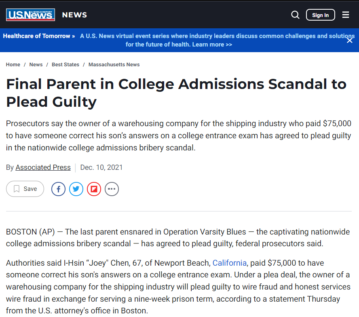Share article on Flipboard

[94, 189]
